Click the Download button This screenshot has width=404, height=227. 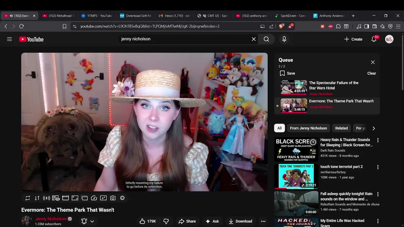(241, 221)
